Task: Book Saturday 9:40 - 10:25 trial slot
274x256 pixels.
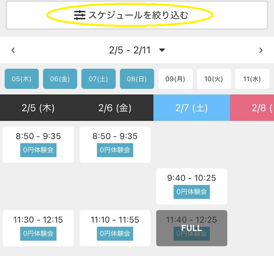Action: point(192,186)
